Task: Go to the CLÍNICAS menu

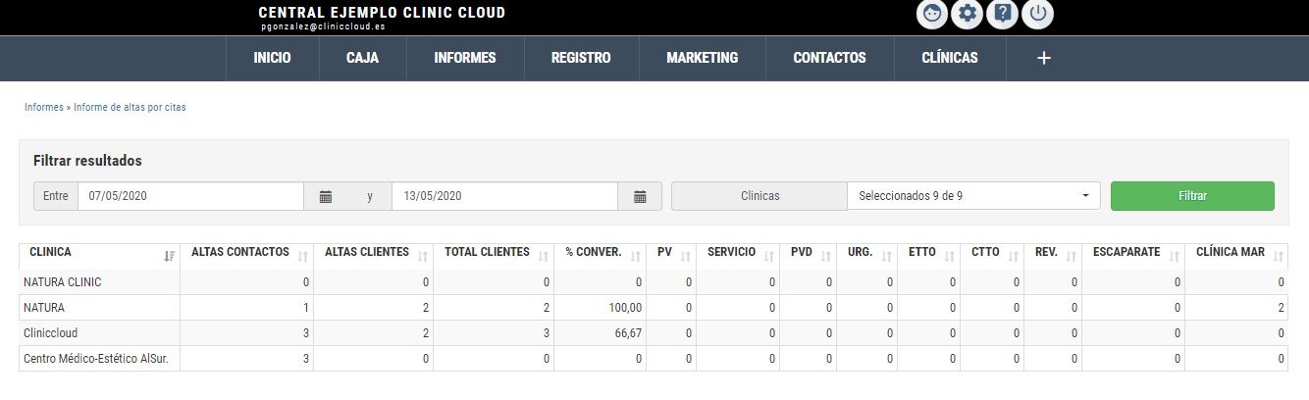Action: (950, 58)
